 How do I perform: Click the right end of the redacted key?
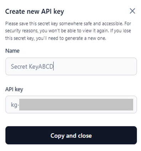click(131, 104)
